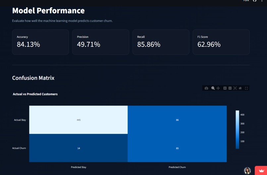The width and height of the screenshot is (267, 175).
Task: Open the creator avatar profile picture
Action: point(247,171)
